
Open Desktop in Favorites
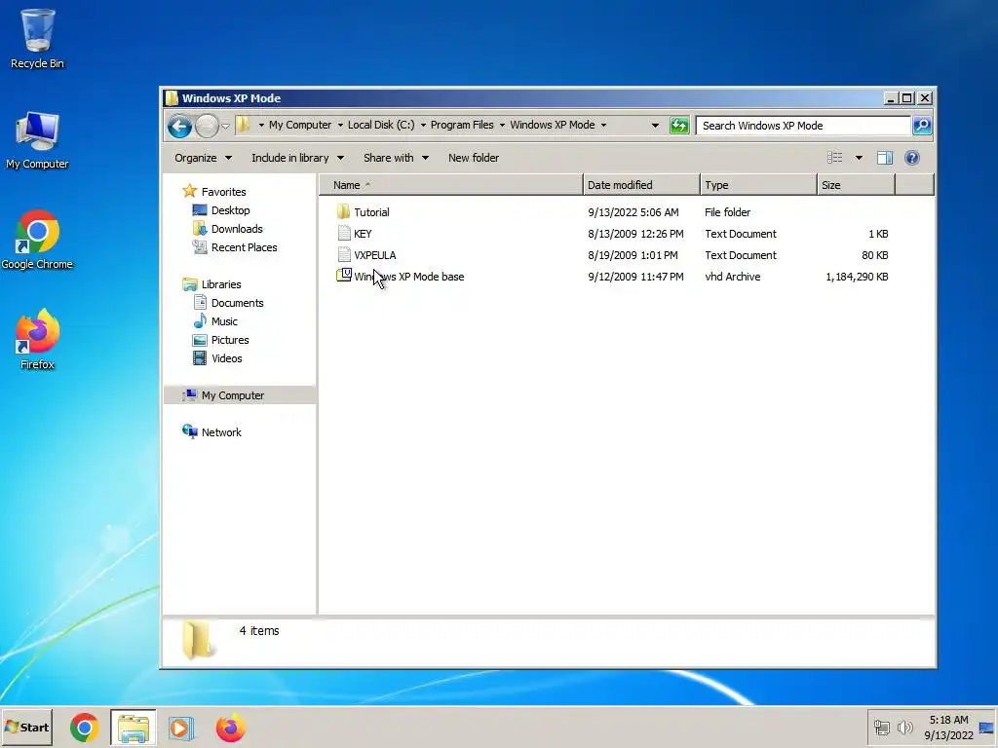[230, 210]
